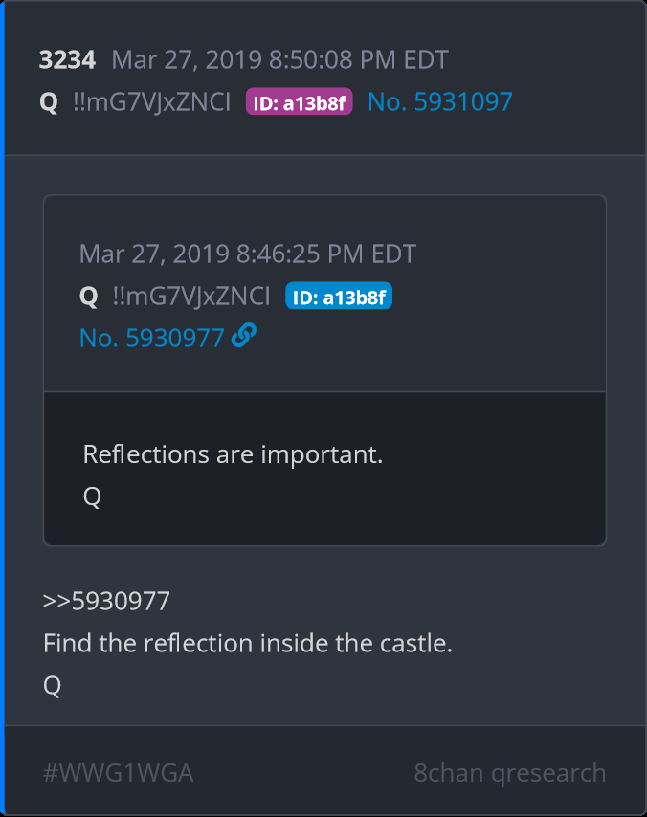This screenshot has height=817, width=647.
Task: Click the #WWG1WGA hashtag
Action: 118,773
